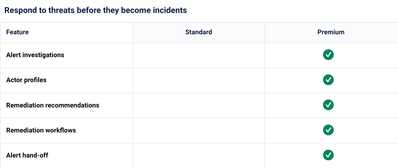Click the Actor profiles Premium checkmark icon

coord(328,80)
